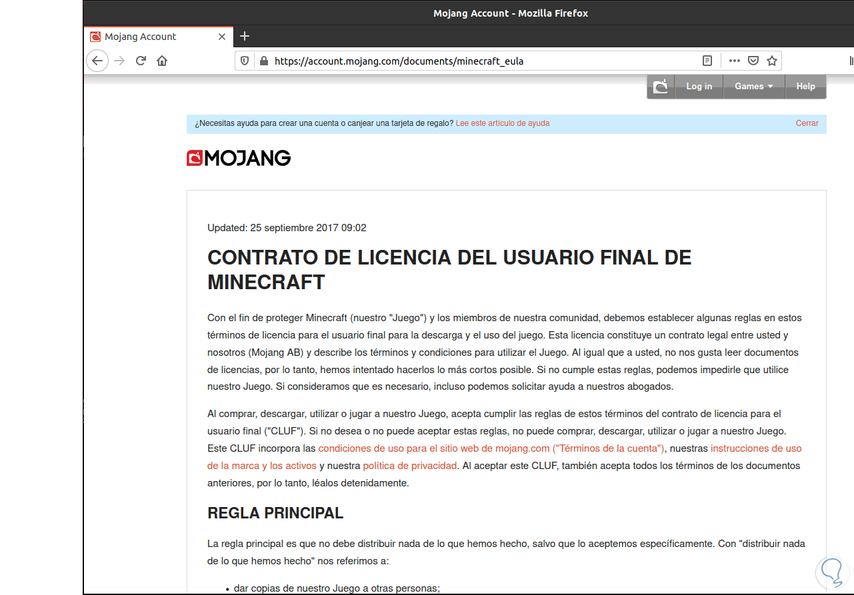This screenshot has height=595, width=854.
Task: Open the 'condiciones de uso para el sitio web' link
Action: click(x=491, y=448)
